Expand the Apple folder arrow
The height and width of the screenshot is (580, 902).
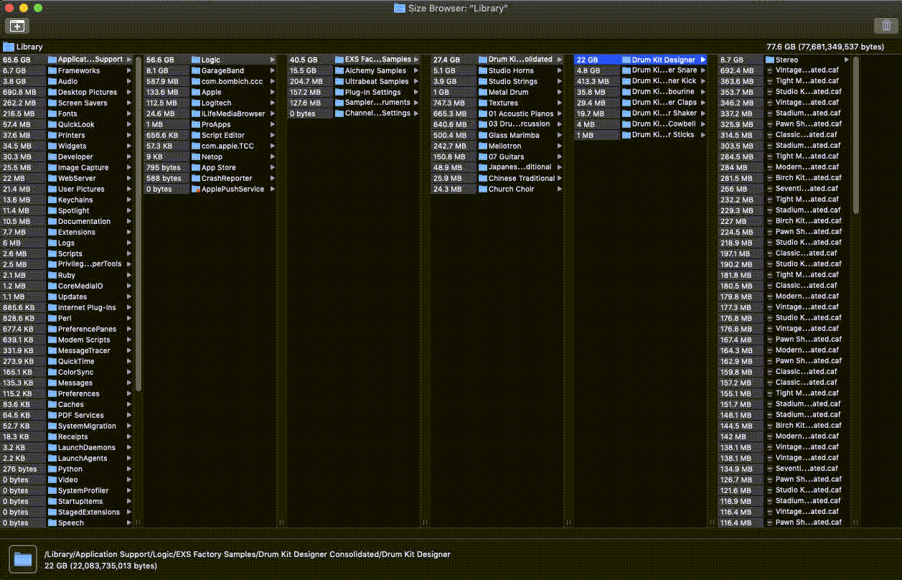273,92
